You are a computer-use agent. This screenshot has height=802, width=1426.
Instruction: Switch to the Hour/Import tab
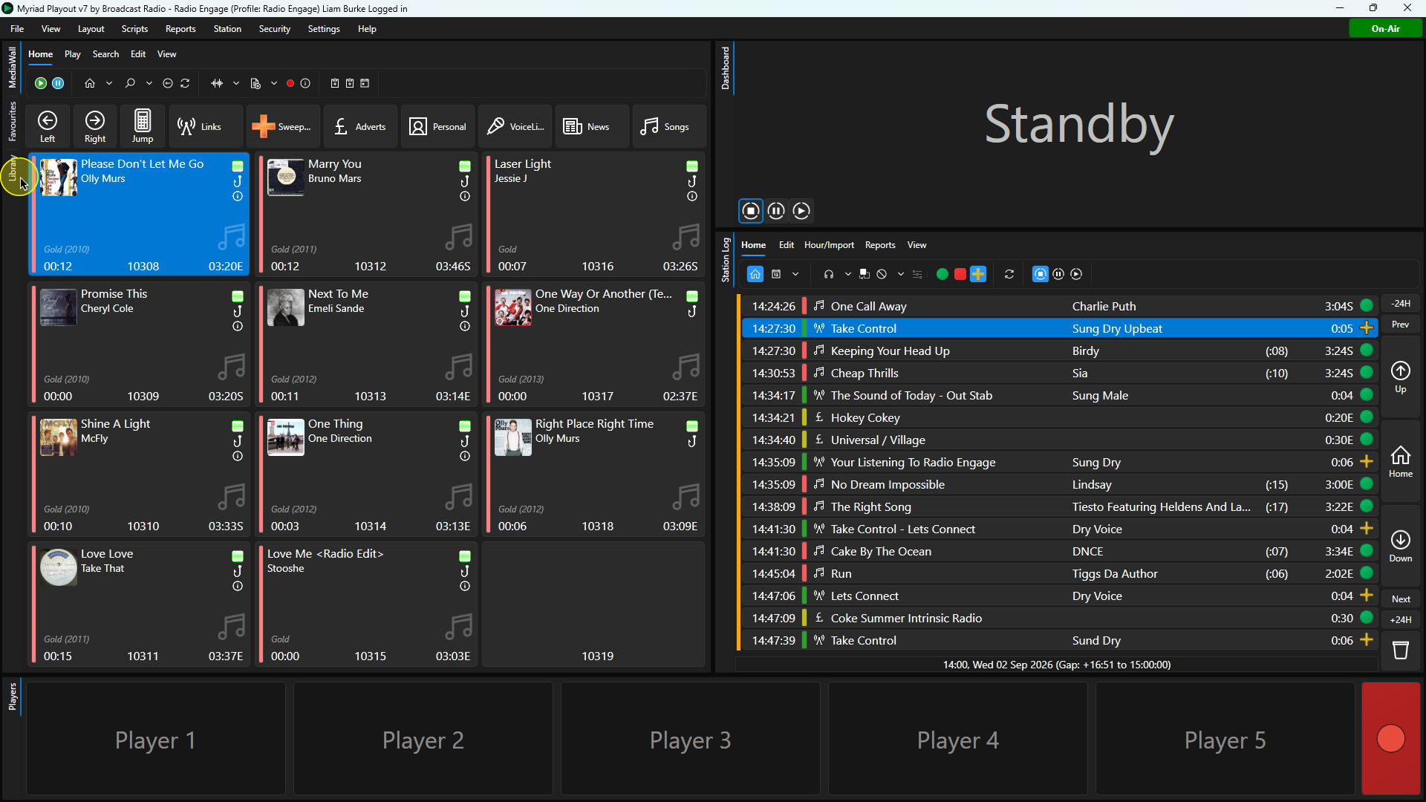coord(829,245)
